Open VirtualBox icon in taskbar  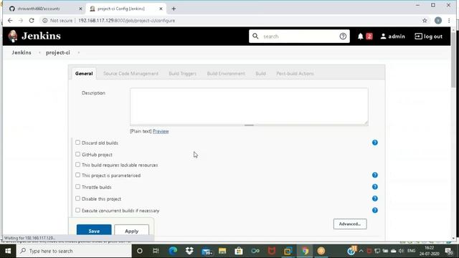[288, 251]
